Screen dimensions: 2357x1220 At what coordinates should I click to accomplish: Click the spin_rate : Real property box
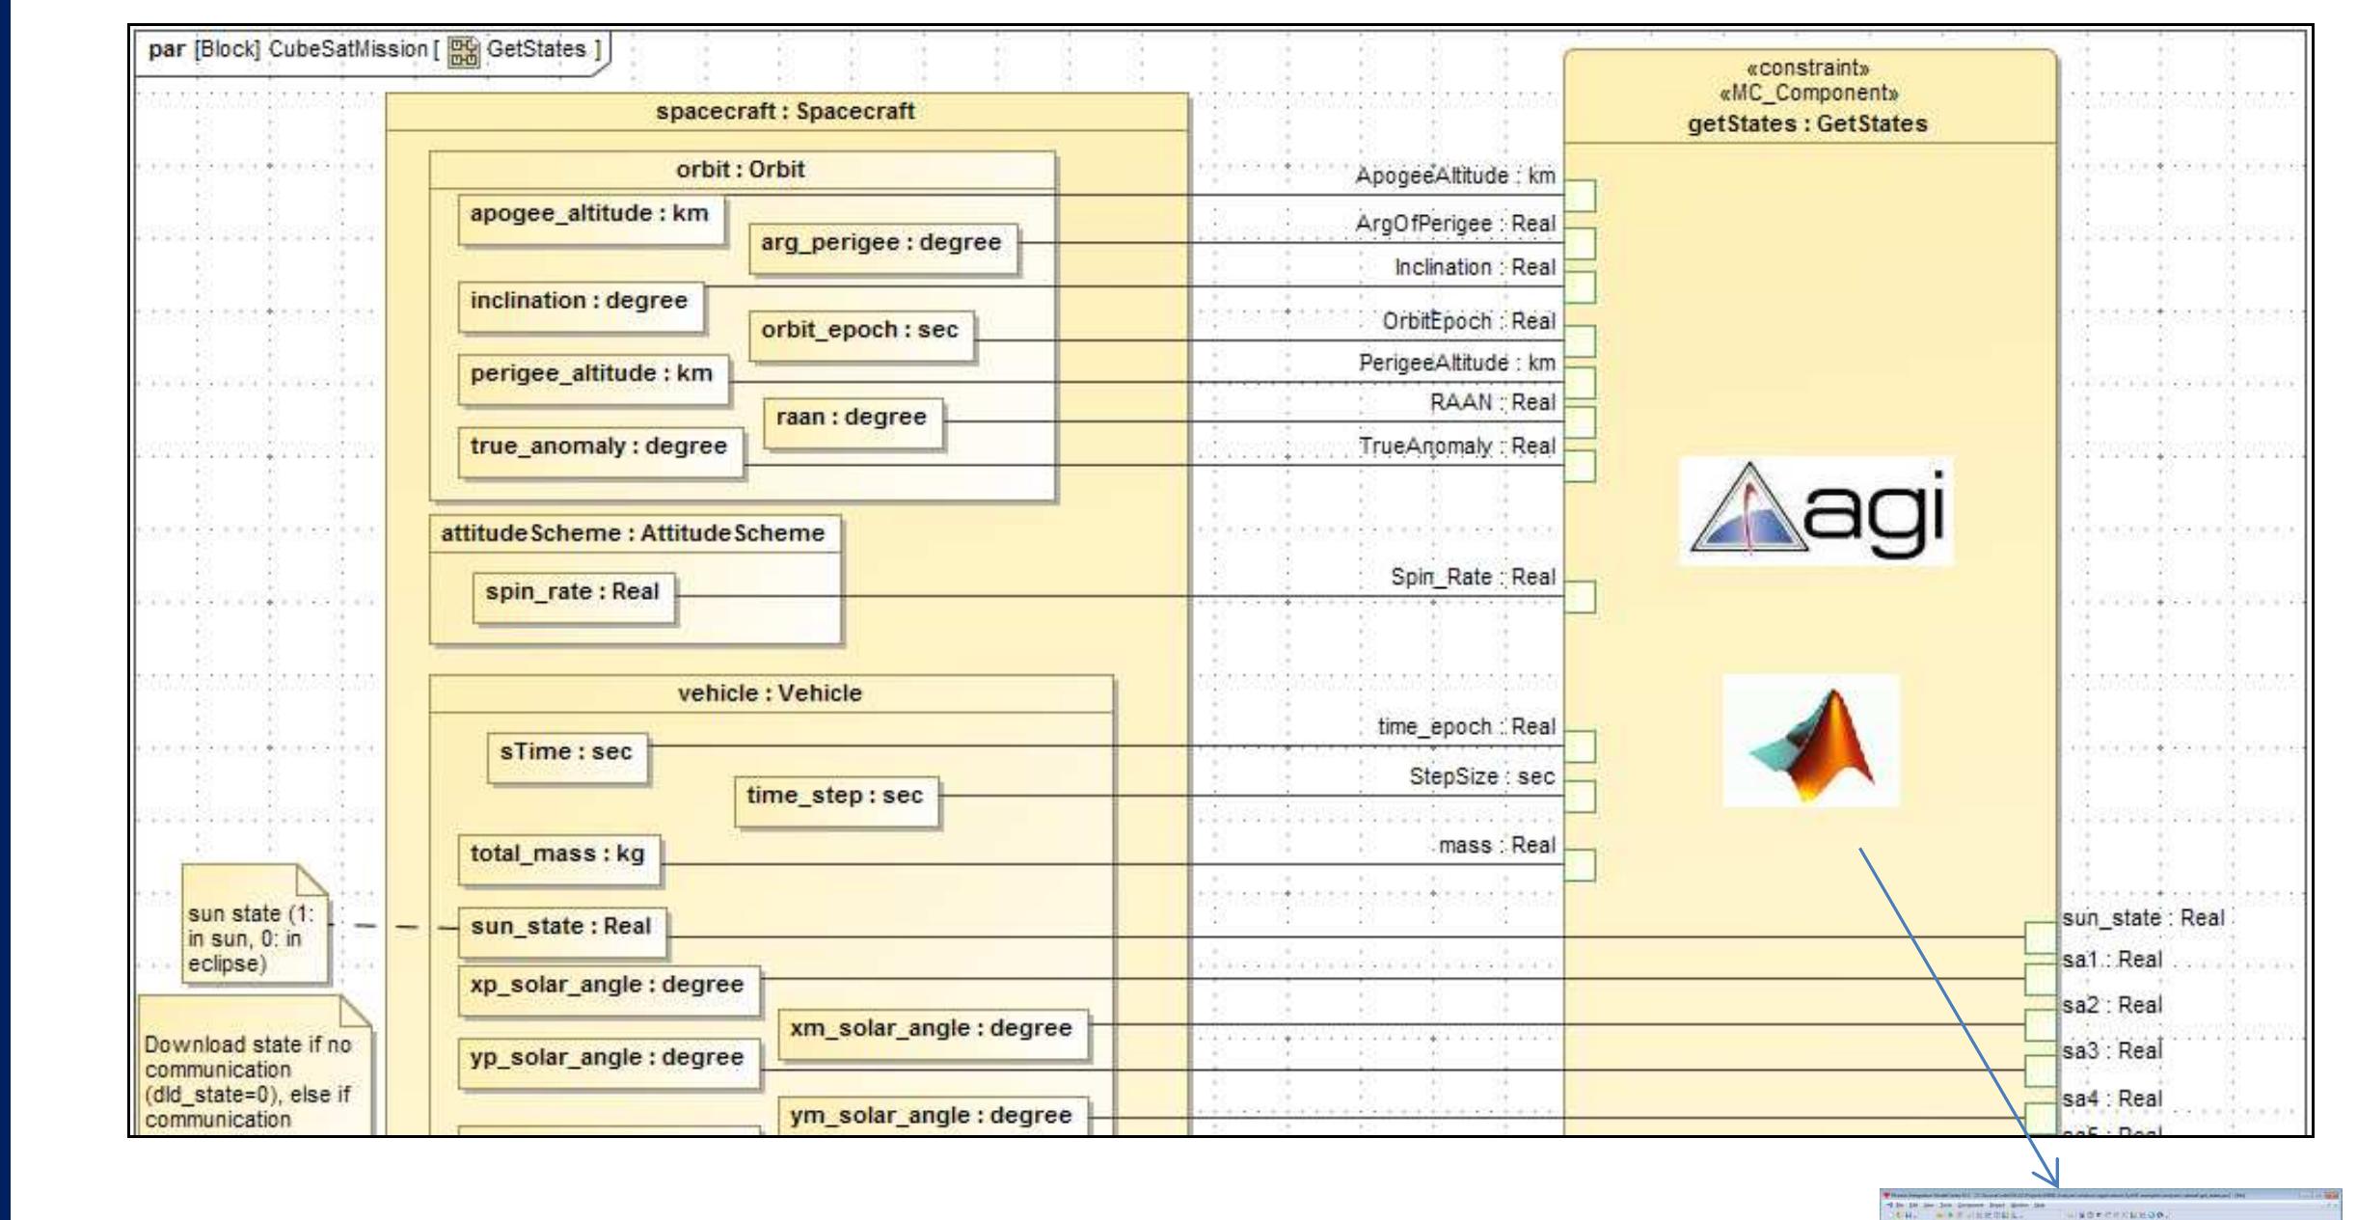[x=573, y=592]
